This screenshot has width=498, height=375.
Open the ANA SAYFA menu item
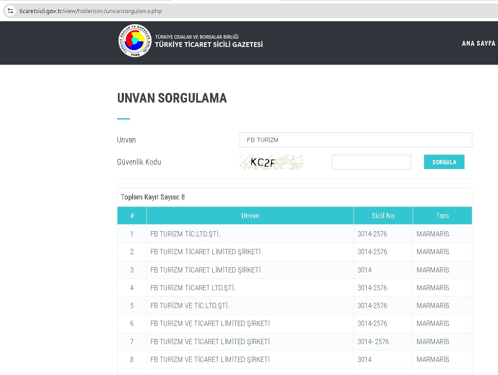[478, 43]
